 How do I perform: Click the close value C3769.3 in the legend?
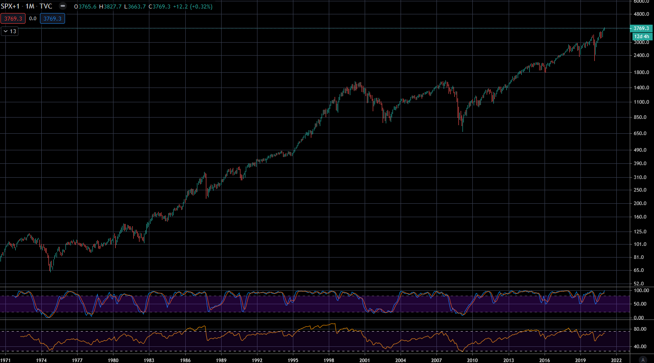click(160, 7)
